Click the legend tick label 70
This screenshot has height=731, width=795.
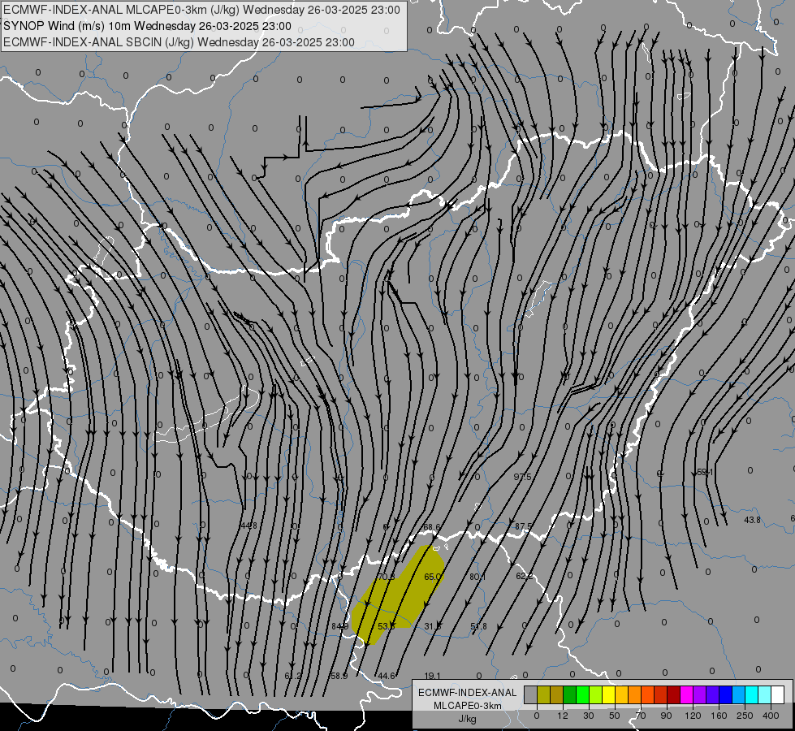(x=641, y=716)
